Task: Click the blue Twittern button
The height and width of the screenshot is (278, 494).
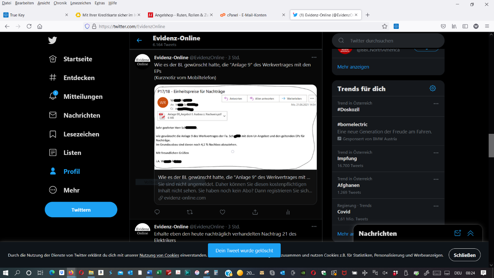Action: click(x=81, y=209)
